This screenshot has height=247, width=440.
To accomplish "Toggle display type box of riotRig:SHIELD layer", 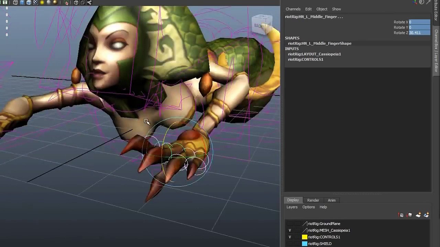I will (x=297, y=244).
